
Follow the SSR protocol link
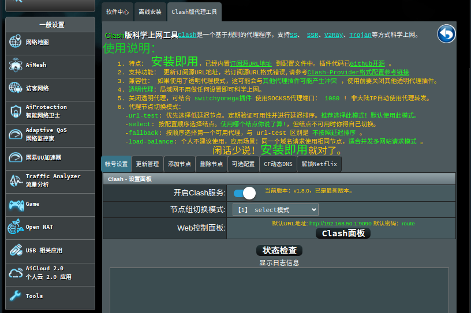point(312,35)
